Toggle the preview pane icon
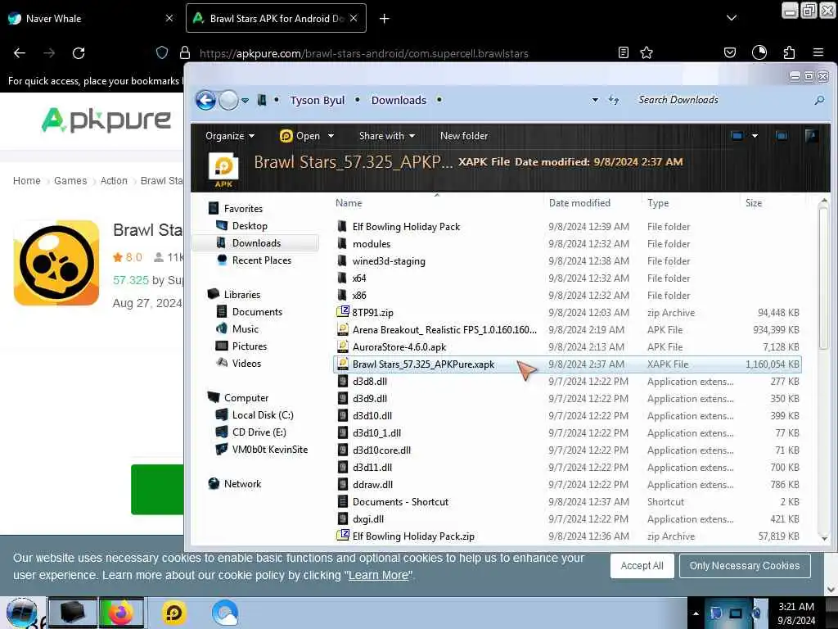 coord(782,136)
